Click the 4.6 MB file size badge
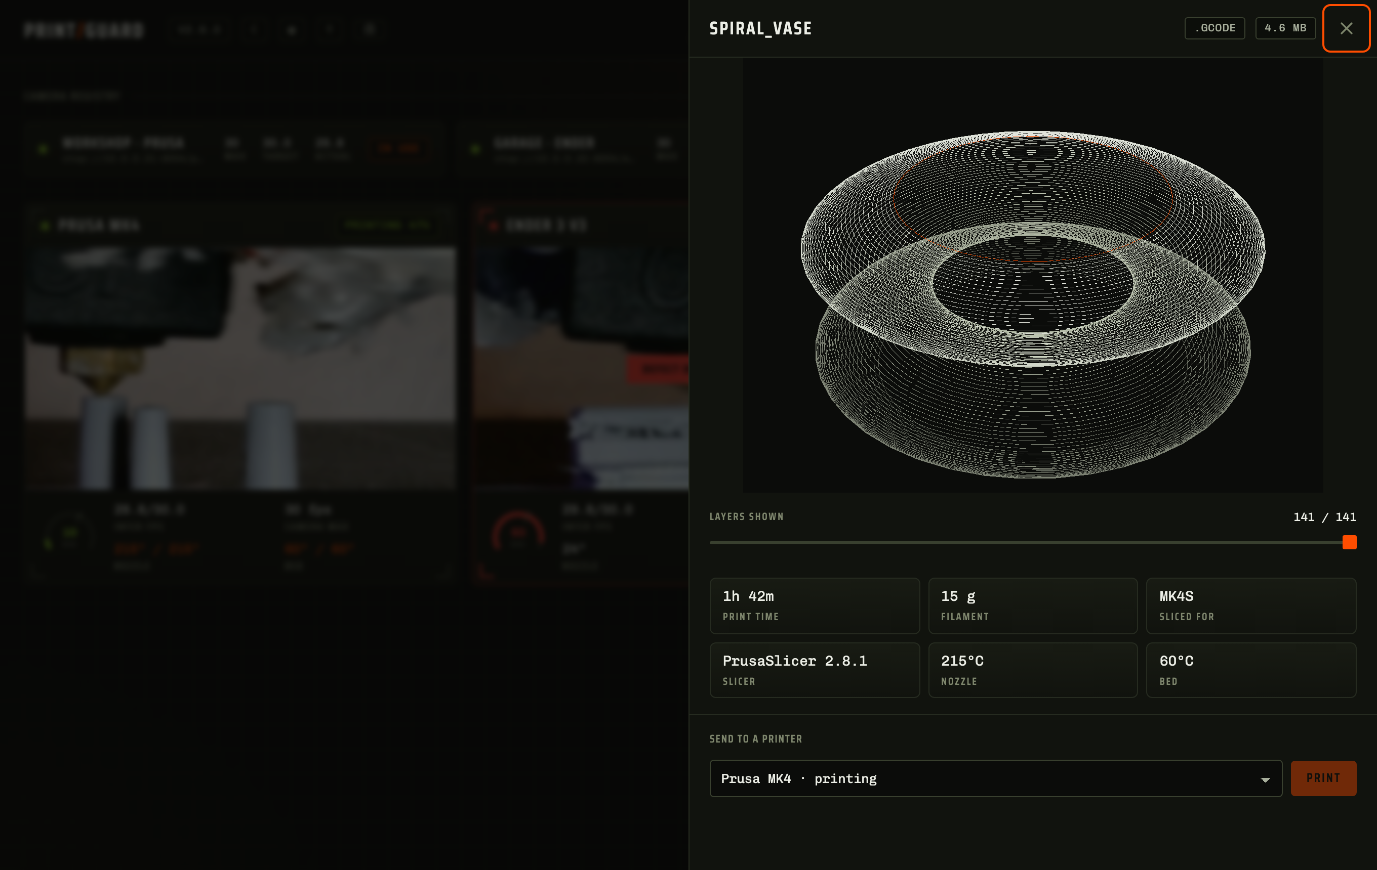1377x870 pixels. [1285, 28]
